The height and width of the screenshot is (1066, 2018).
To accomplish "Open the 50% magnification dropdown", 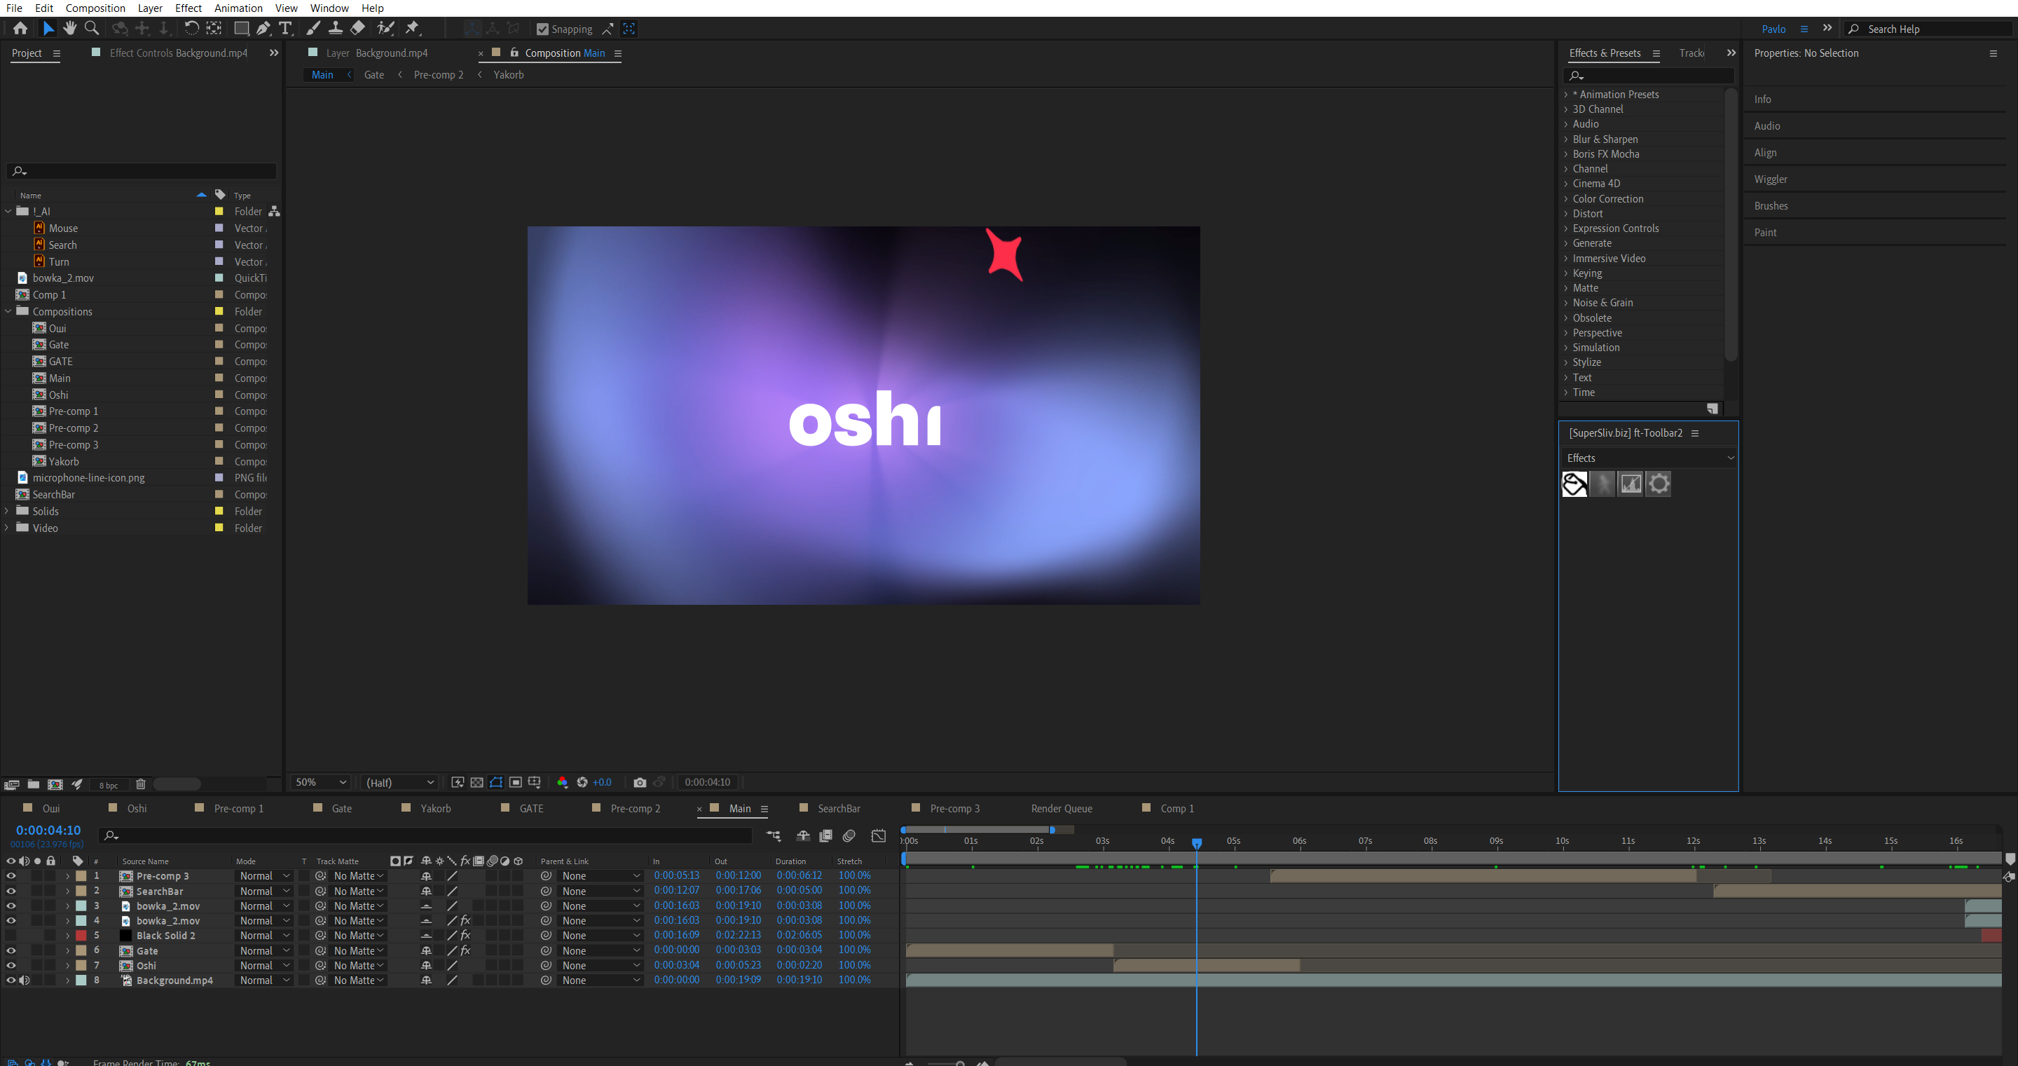I will click(x=320, y=782).
